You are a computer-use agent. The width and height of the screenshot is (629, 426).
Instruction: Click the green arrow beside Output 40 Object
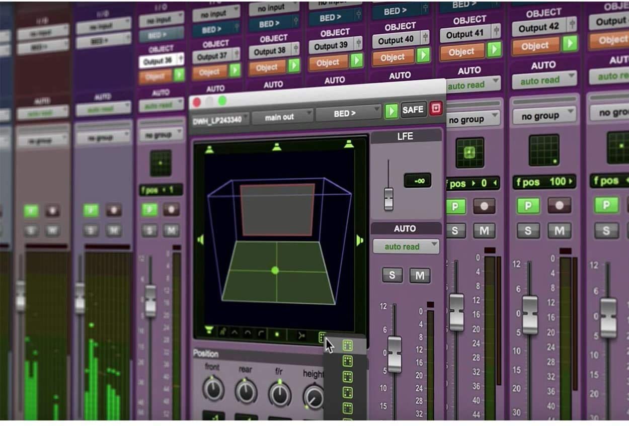424,55
